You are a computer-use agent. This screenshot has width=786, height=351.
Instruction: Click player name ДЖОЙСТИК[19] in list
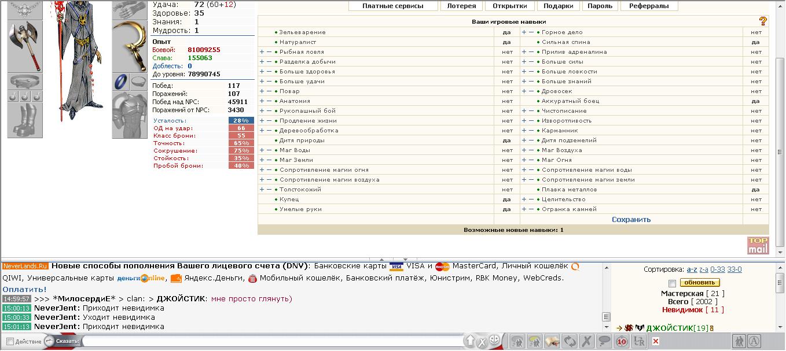tap(677, 328)
